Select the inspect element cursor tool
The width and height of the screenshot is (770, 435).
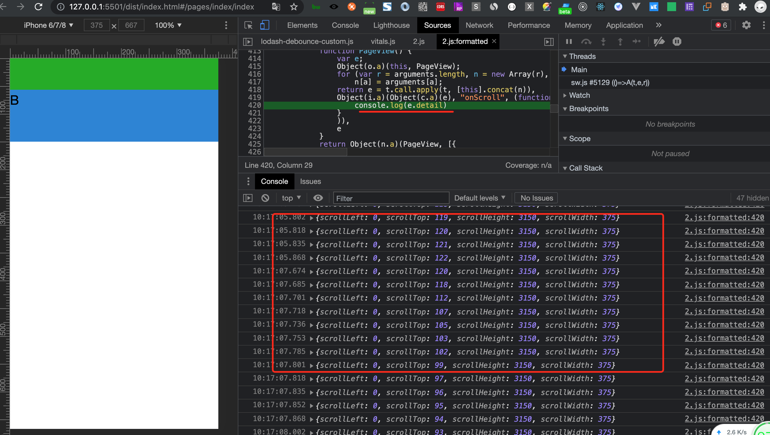click(x=248, y=25)
